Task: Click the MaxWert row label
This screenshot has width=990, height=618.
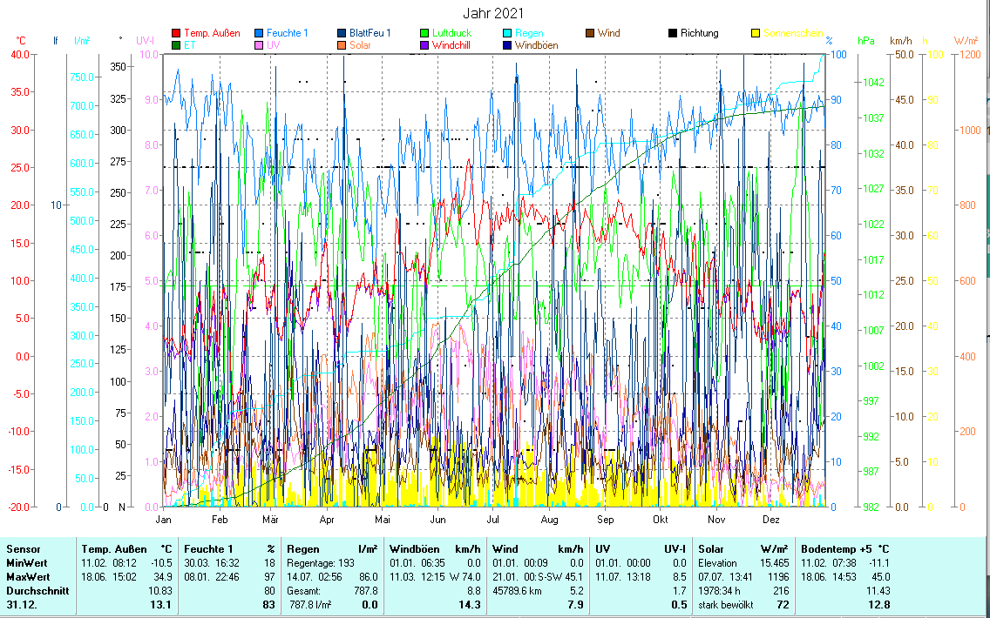Action: pyautogui.click(x=26, y=577)
